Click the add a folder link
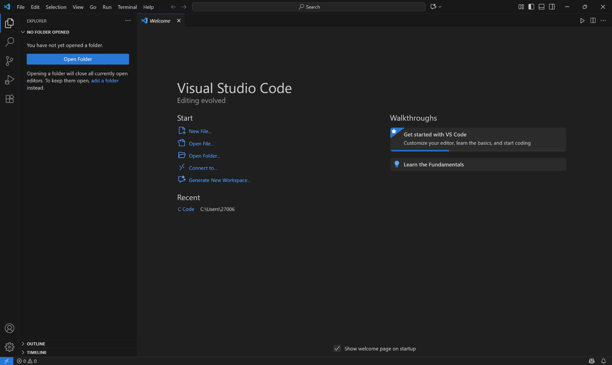Image resolution: width=612 pixels, height=365 pixels. [x=105, y=81]
